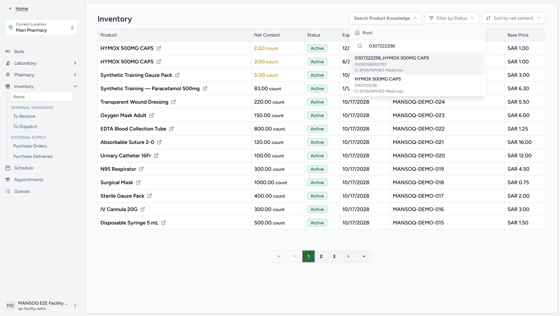
Task: Select HYMOX 500MG CAPS 0307222296 result
Action: click(x=417, y=85)
